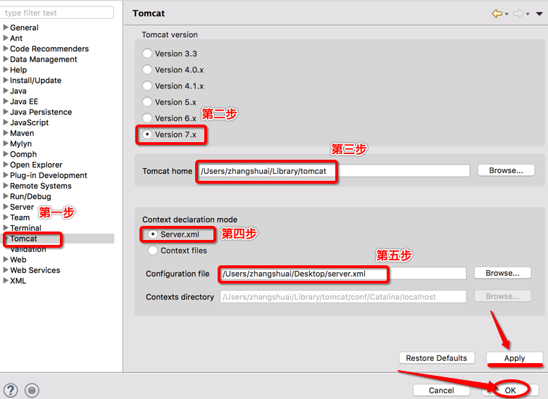Expand the Ant tree node
The width and height of the screenshot is (548, 399).
(x=6, y=38)
